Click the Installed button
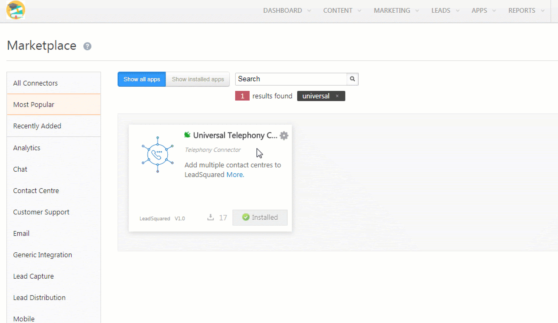This screenshot has width=558, height=323. click(260, 217)
